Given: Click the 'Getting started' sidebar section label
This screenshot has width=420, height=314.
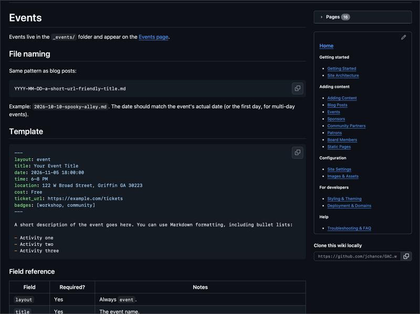Looking at the screenshot, I should pos(334,57).
